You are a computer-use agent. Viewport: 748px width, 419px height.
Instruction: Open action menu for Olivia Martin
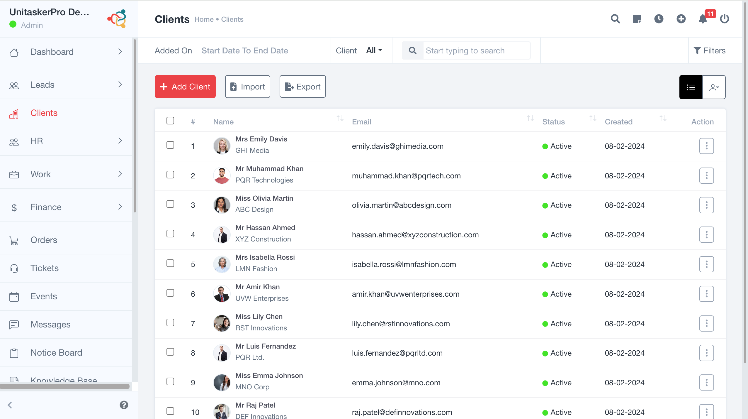coord(706,205)
